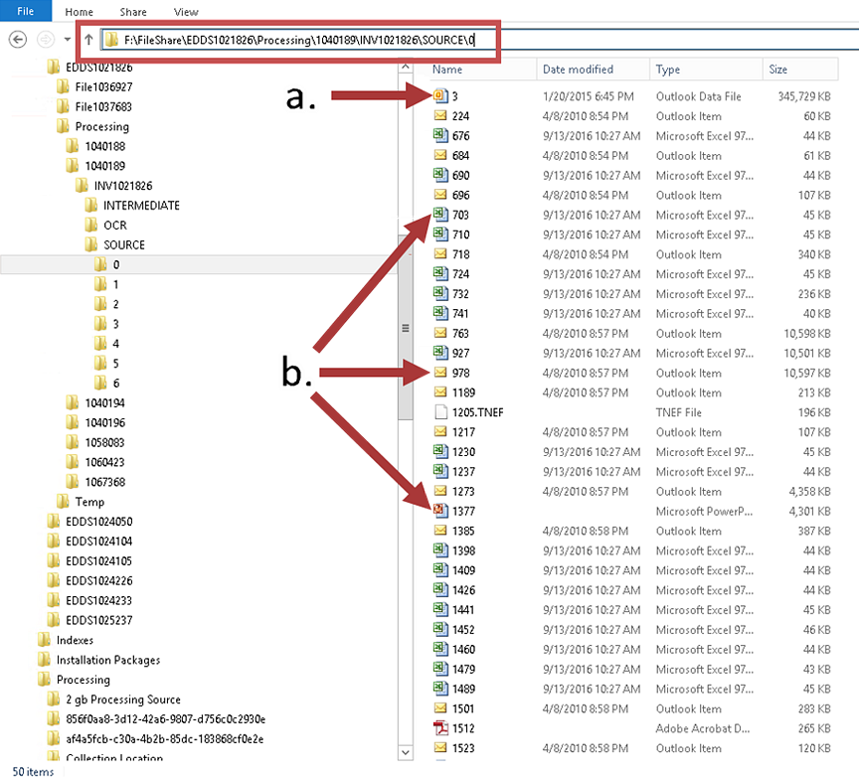859x778 pixels.
Task: Select the Outlook Item icon for 224
Action: 440,116
